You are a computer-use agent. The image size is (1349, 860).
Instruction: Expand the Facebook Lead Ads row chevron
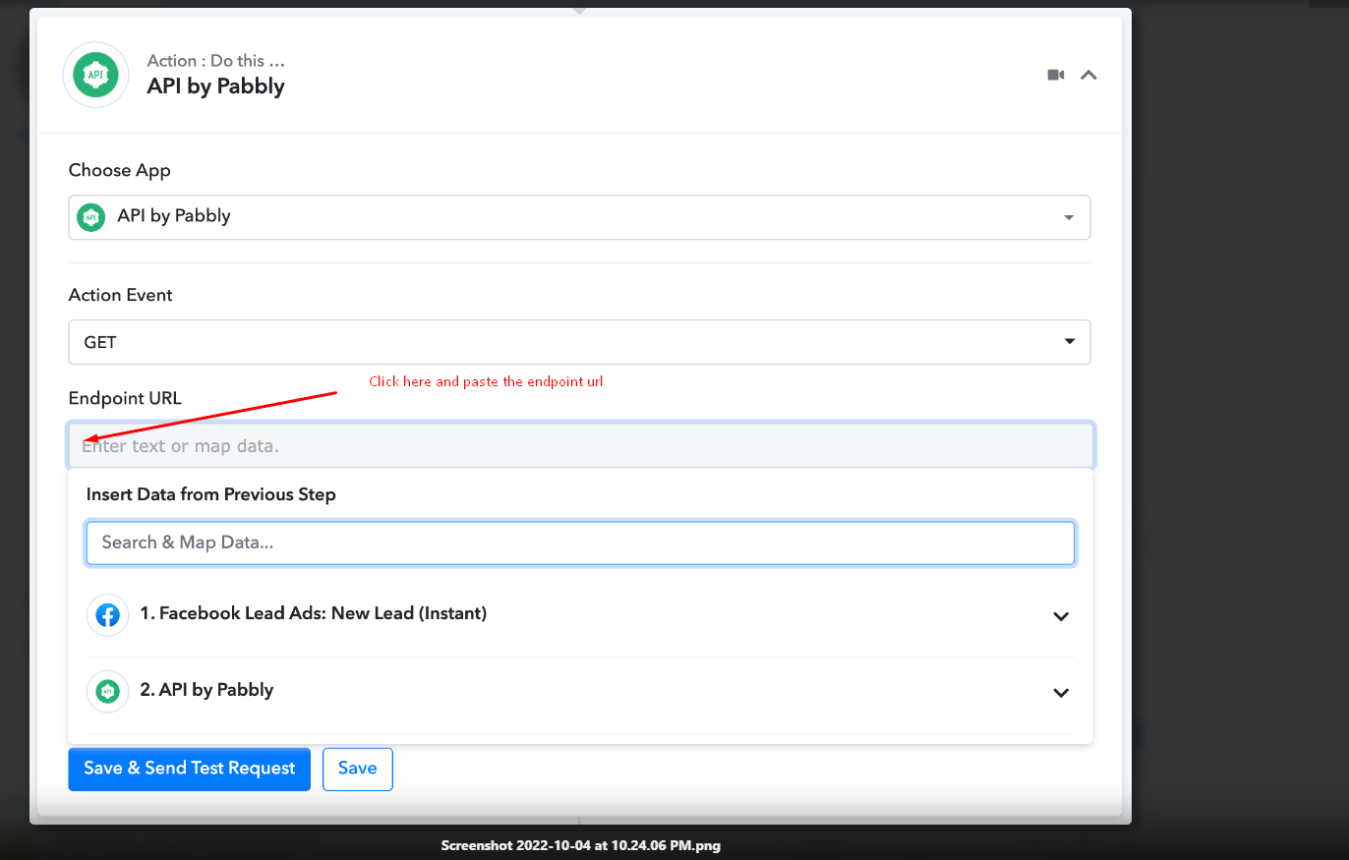tap(1061, 616)
